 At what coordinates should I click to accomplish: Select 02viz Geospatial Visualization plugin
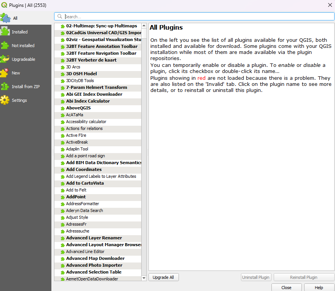click(98, 40)
